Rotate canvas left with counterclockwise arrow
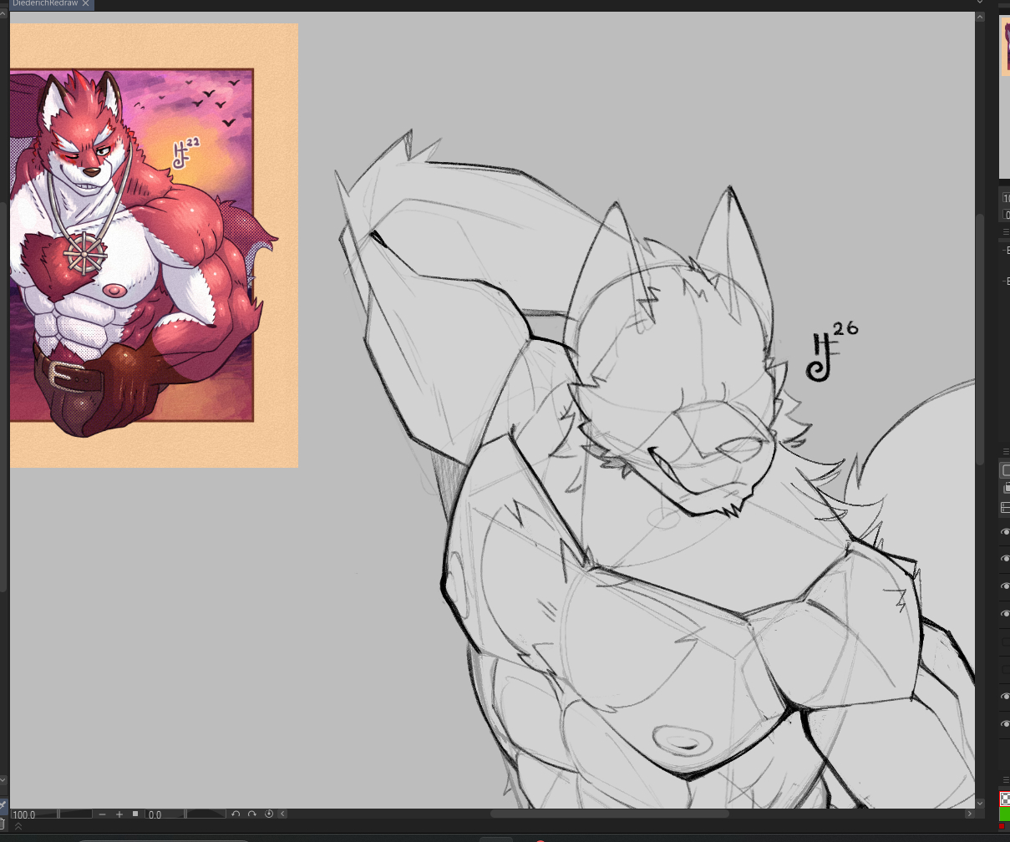The height and width of the screenshot is (842, 1010). [236, 814]
